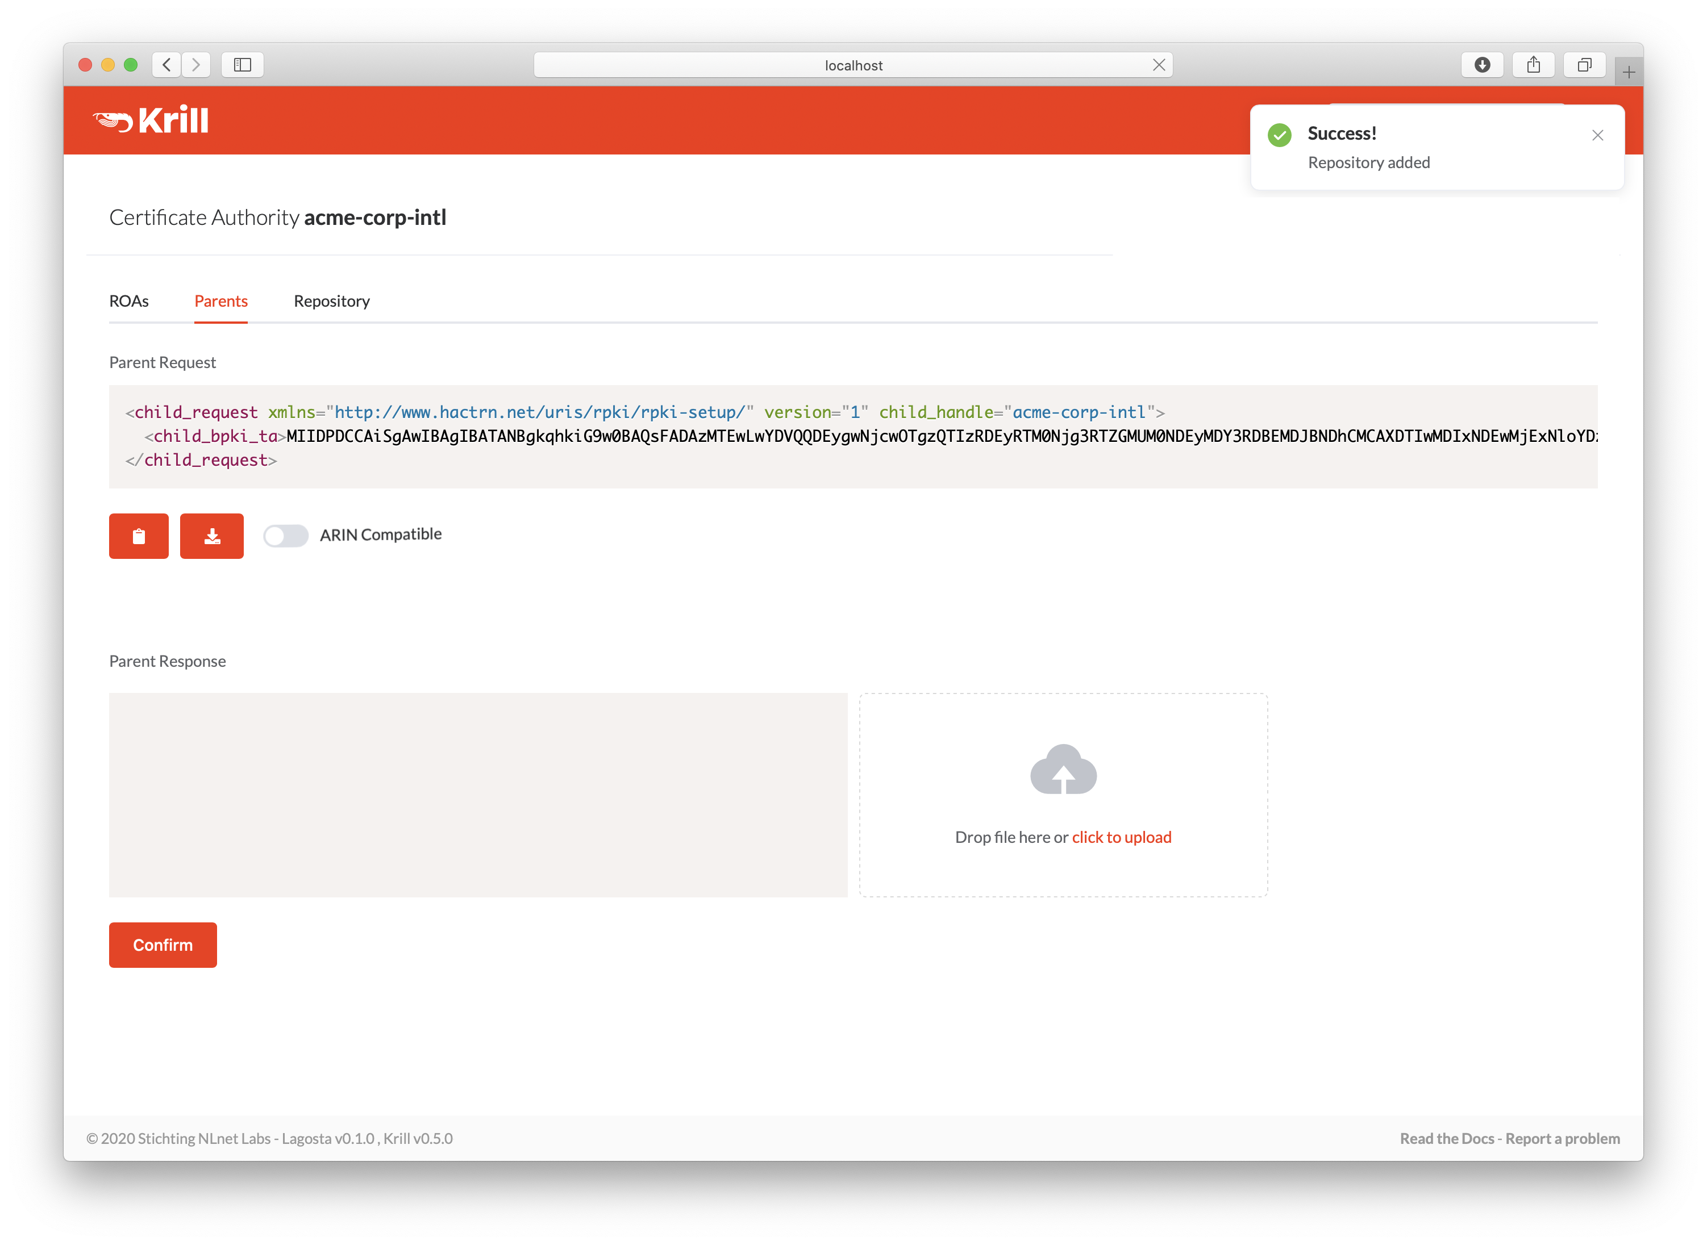1707x1245 pixels.
Task: Click the green success checkmark icon
Action: (1280, 135)
